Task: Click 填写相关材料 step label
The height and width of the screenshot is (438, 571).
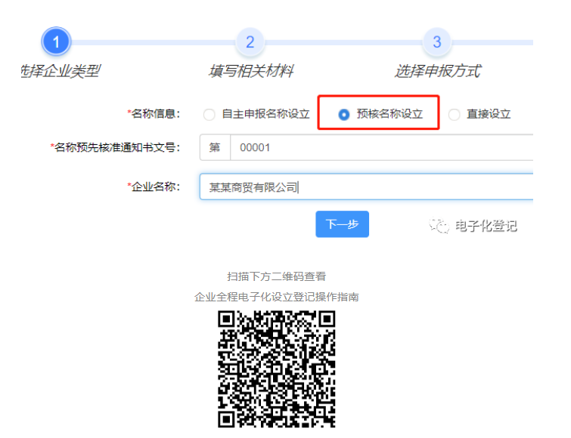Action: click(251, 71)
